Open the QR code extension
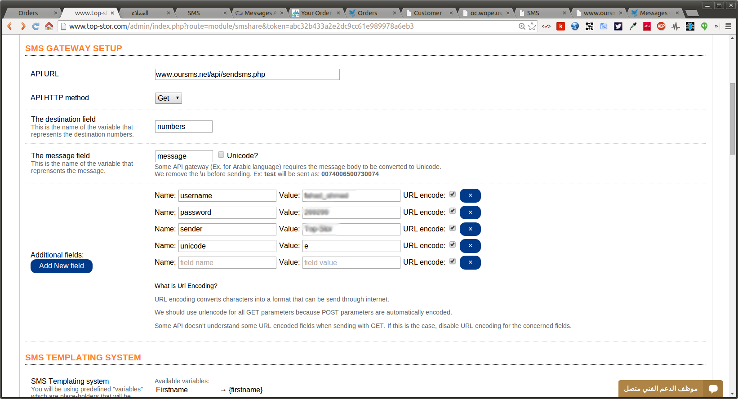Screen dimensions: 738x399 pos(589,27)
